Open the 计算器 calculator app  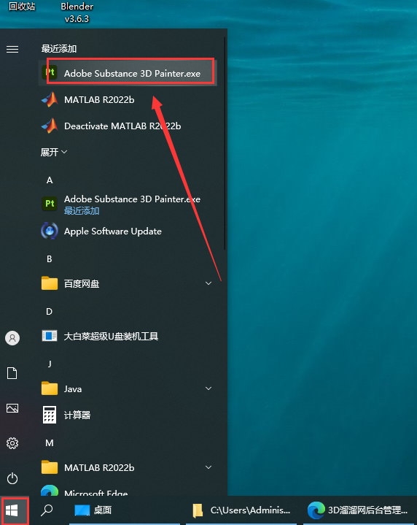tap(128, 415)
